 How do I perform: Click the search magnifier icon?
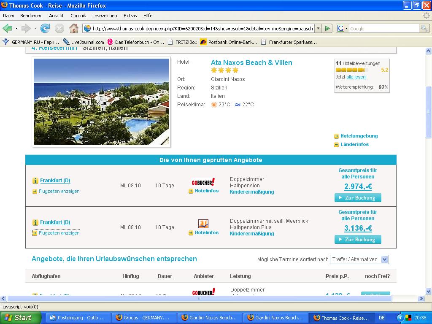pos(424,28)
